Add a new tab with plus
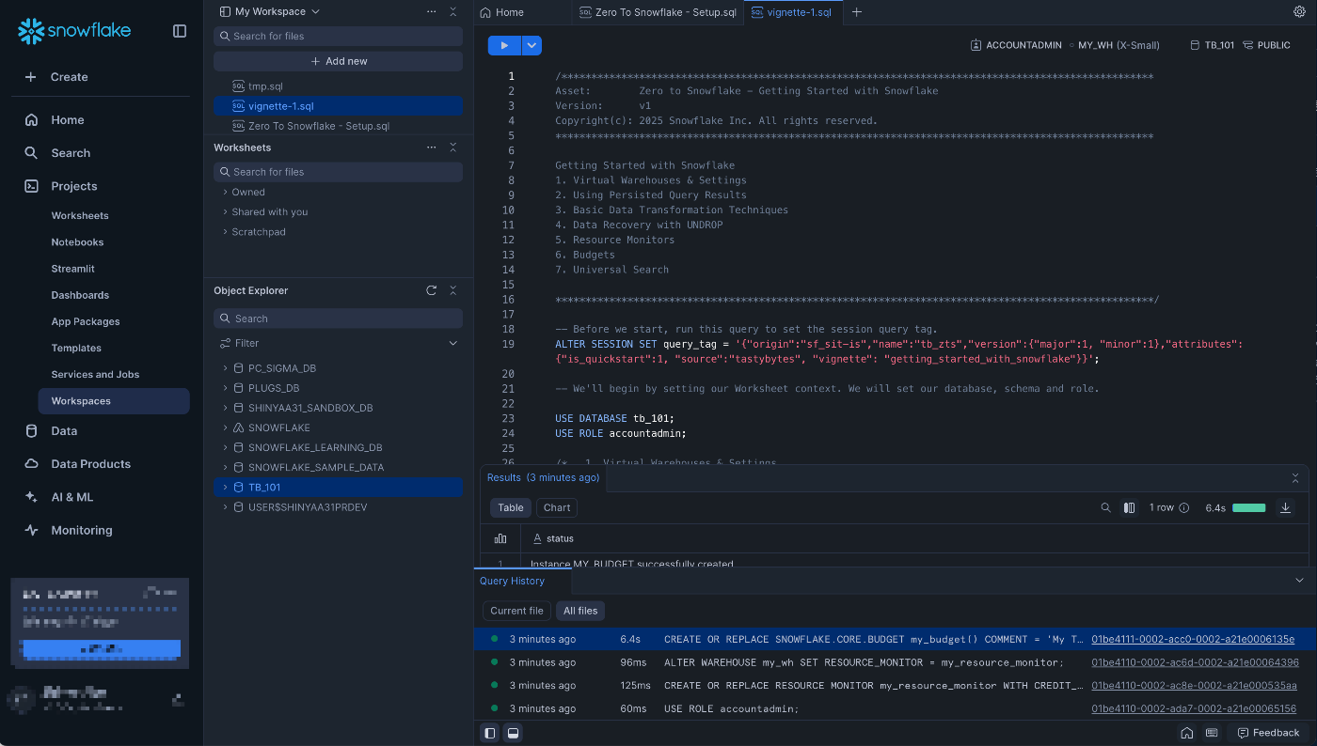 [856, 12]
